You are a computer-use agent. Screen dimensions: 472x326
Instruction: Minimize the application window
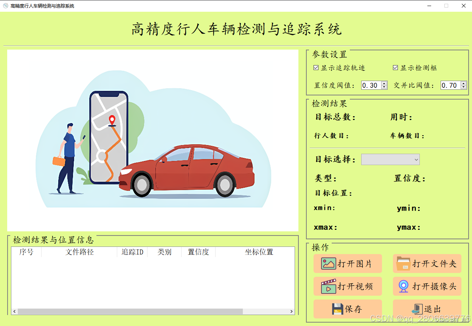pyautogui.click(x=429, y=6)
